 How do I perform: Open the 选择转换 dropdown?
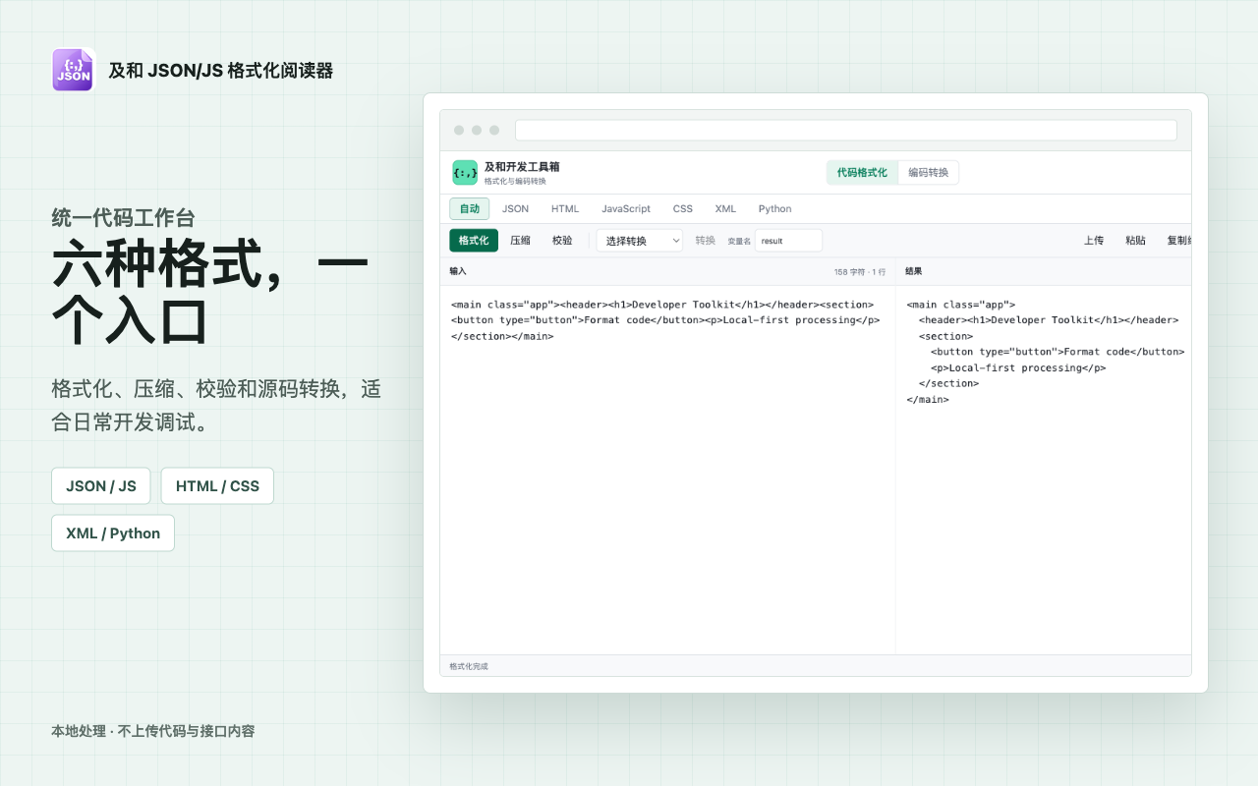(640, 241)
